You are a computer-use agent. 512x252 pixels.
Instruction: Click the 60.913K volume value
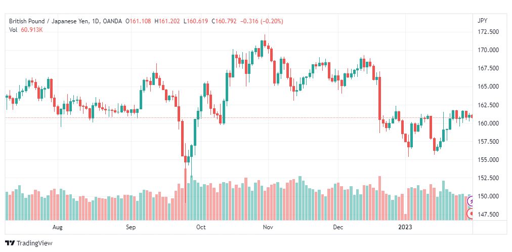point(31,30)
